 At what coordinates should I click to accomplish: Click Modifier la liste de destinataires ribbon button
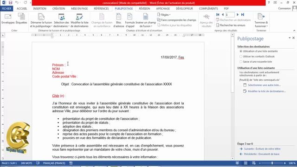point(79,20)
